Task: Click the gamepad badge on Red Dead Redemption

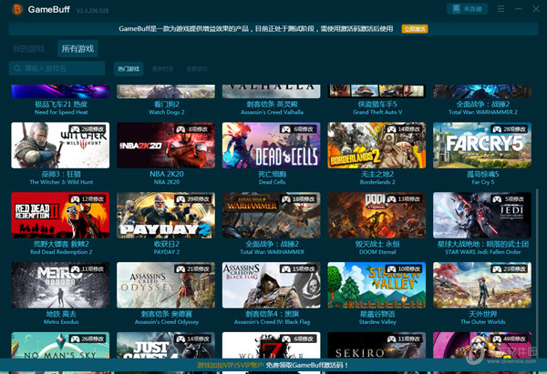Action: point(88,199)
